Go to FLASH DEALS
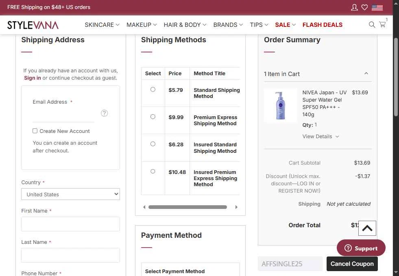The width and height of the screenshot is (399, 276). [322, 25]
